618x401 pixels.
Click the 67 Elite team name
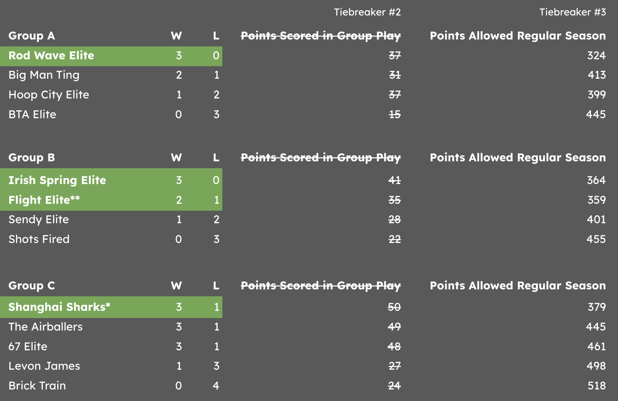click(28, 347)
